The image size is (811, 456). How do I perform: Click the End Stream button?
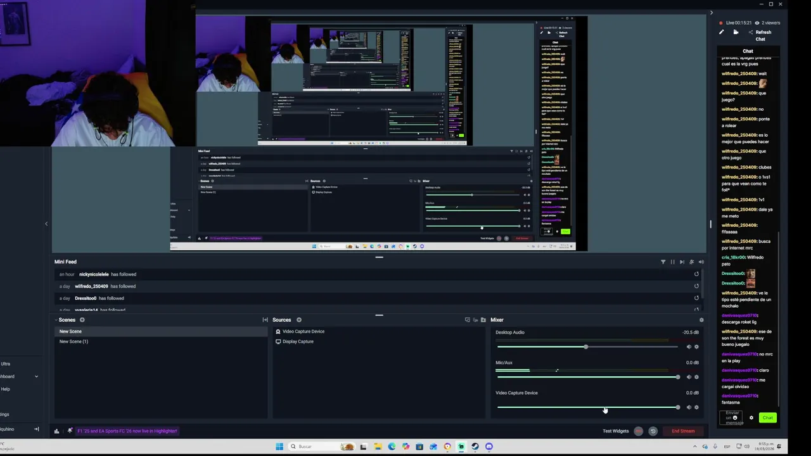coord(683,431)
